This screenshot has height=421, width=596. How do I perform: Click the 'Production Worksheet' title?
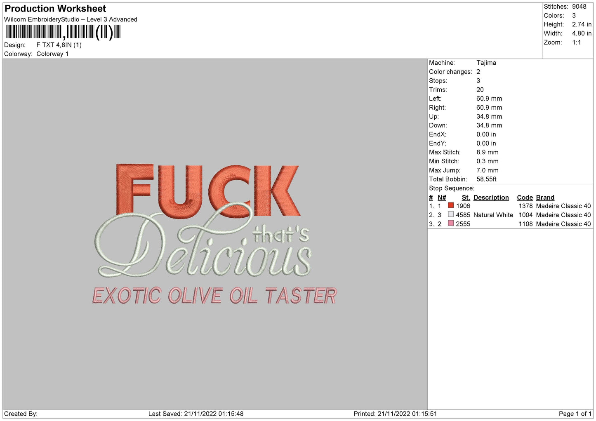tap(55, 9)
